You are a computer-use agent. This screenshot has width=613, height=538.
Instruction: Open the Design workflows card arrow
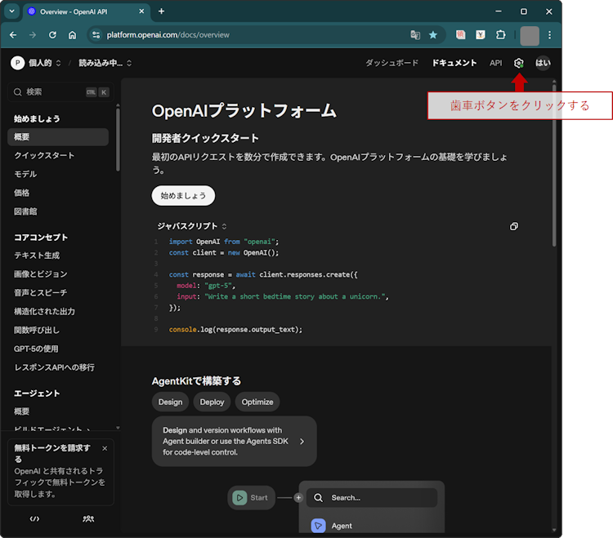pyautogui.click(x=302, y=441)
